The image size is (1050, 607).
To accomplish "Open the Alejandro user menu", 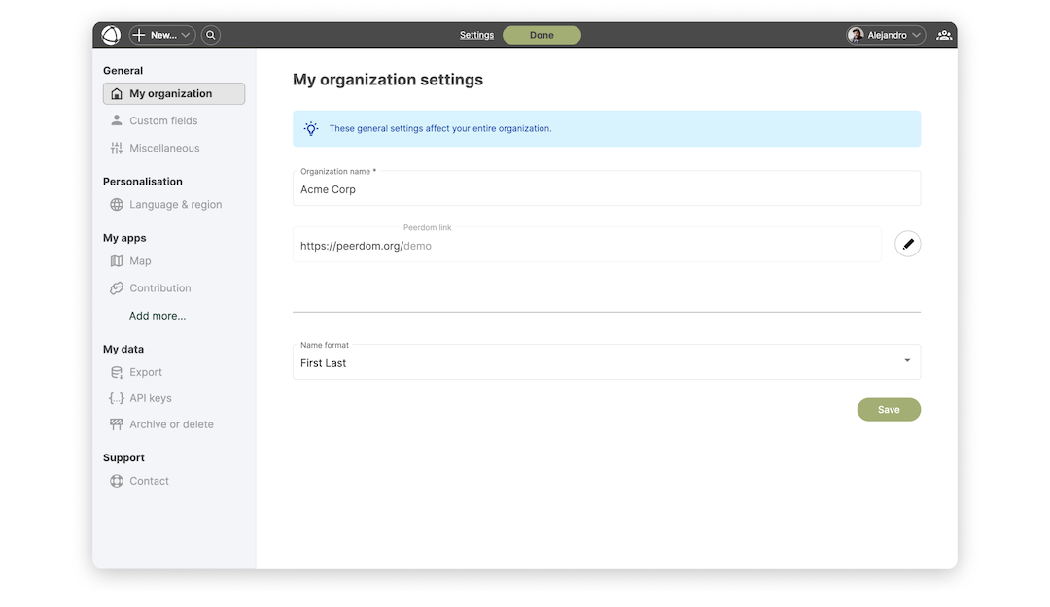I will click(886, 35).
